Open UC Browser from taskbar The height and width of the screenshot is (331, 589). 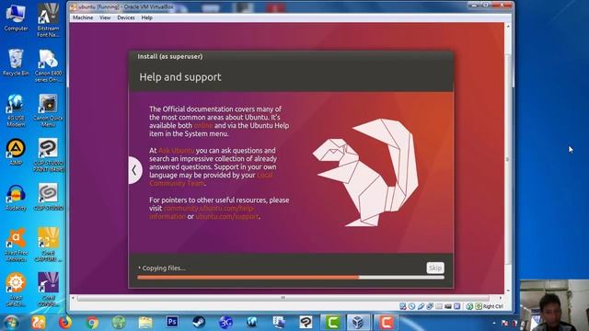[x=39, y=323]
